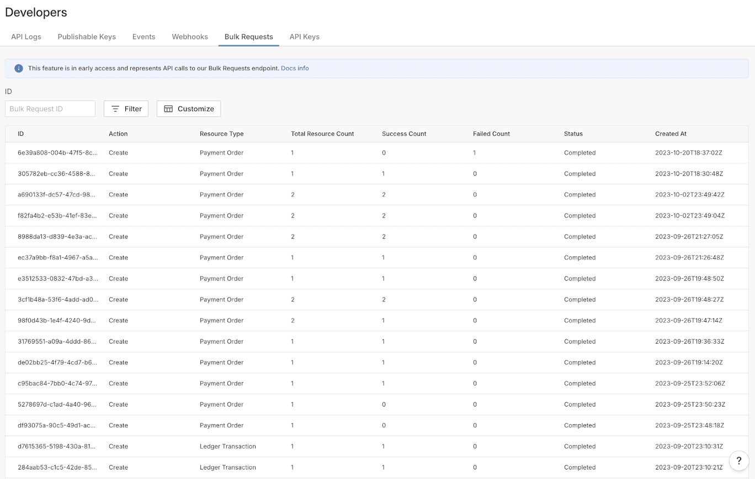
Task: Open the API Keys tab
Action: coord(304,36)
